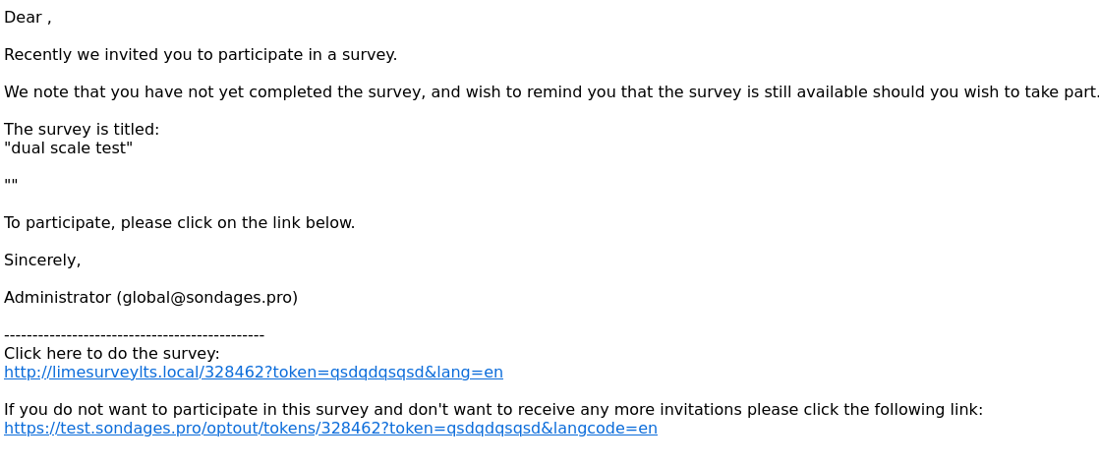
Task: Click the empty quotes description line
Action: coord(11,184)
